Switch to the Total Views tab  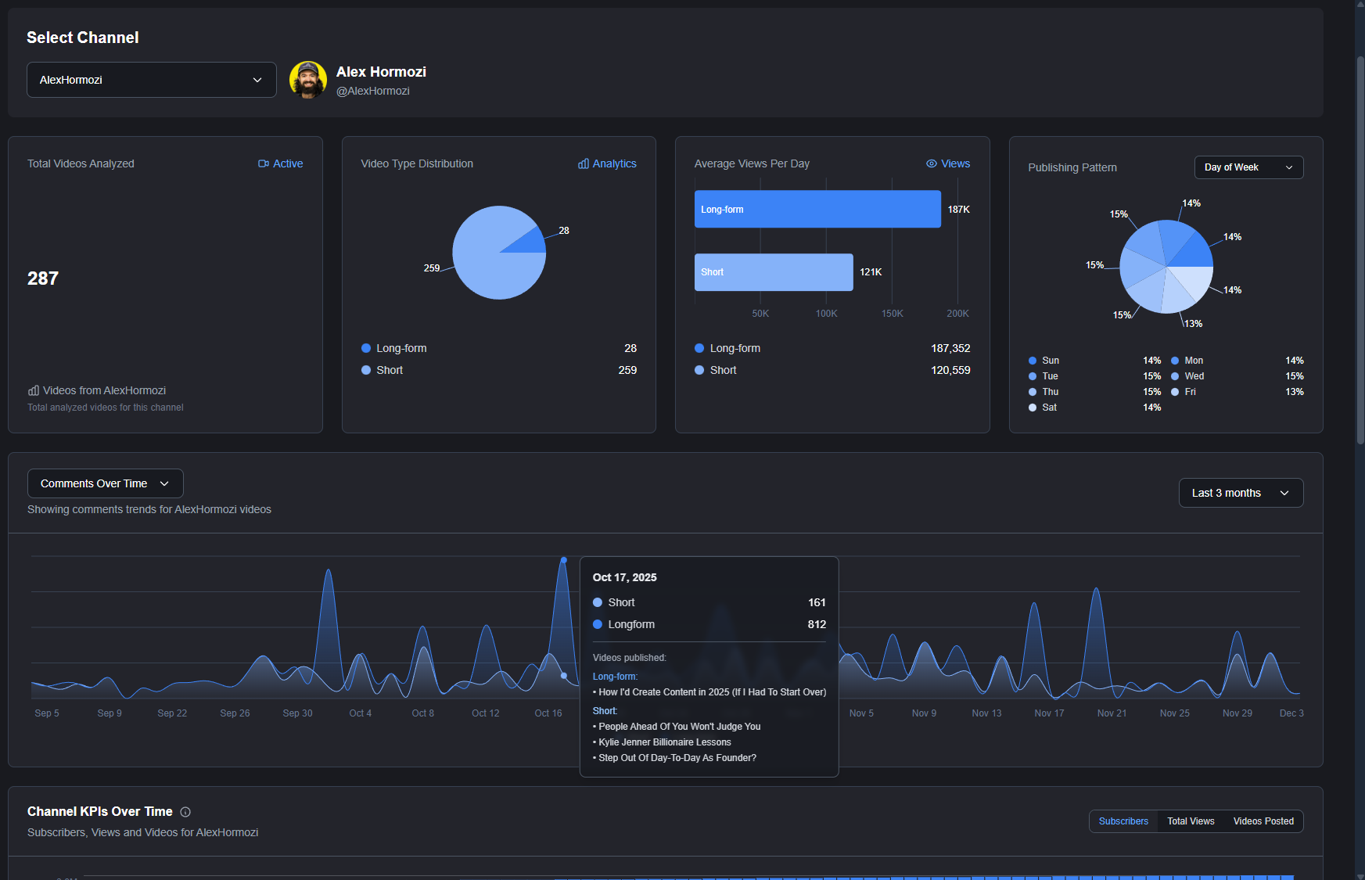pos(1191,821)
